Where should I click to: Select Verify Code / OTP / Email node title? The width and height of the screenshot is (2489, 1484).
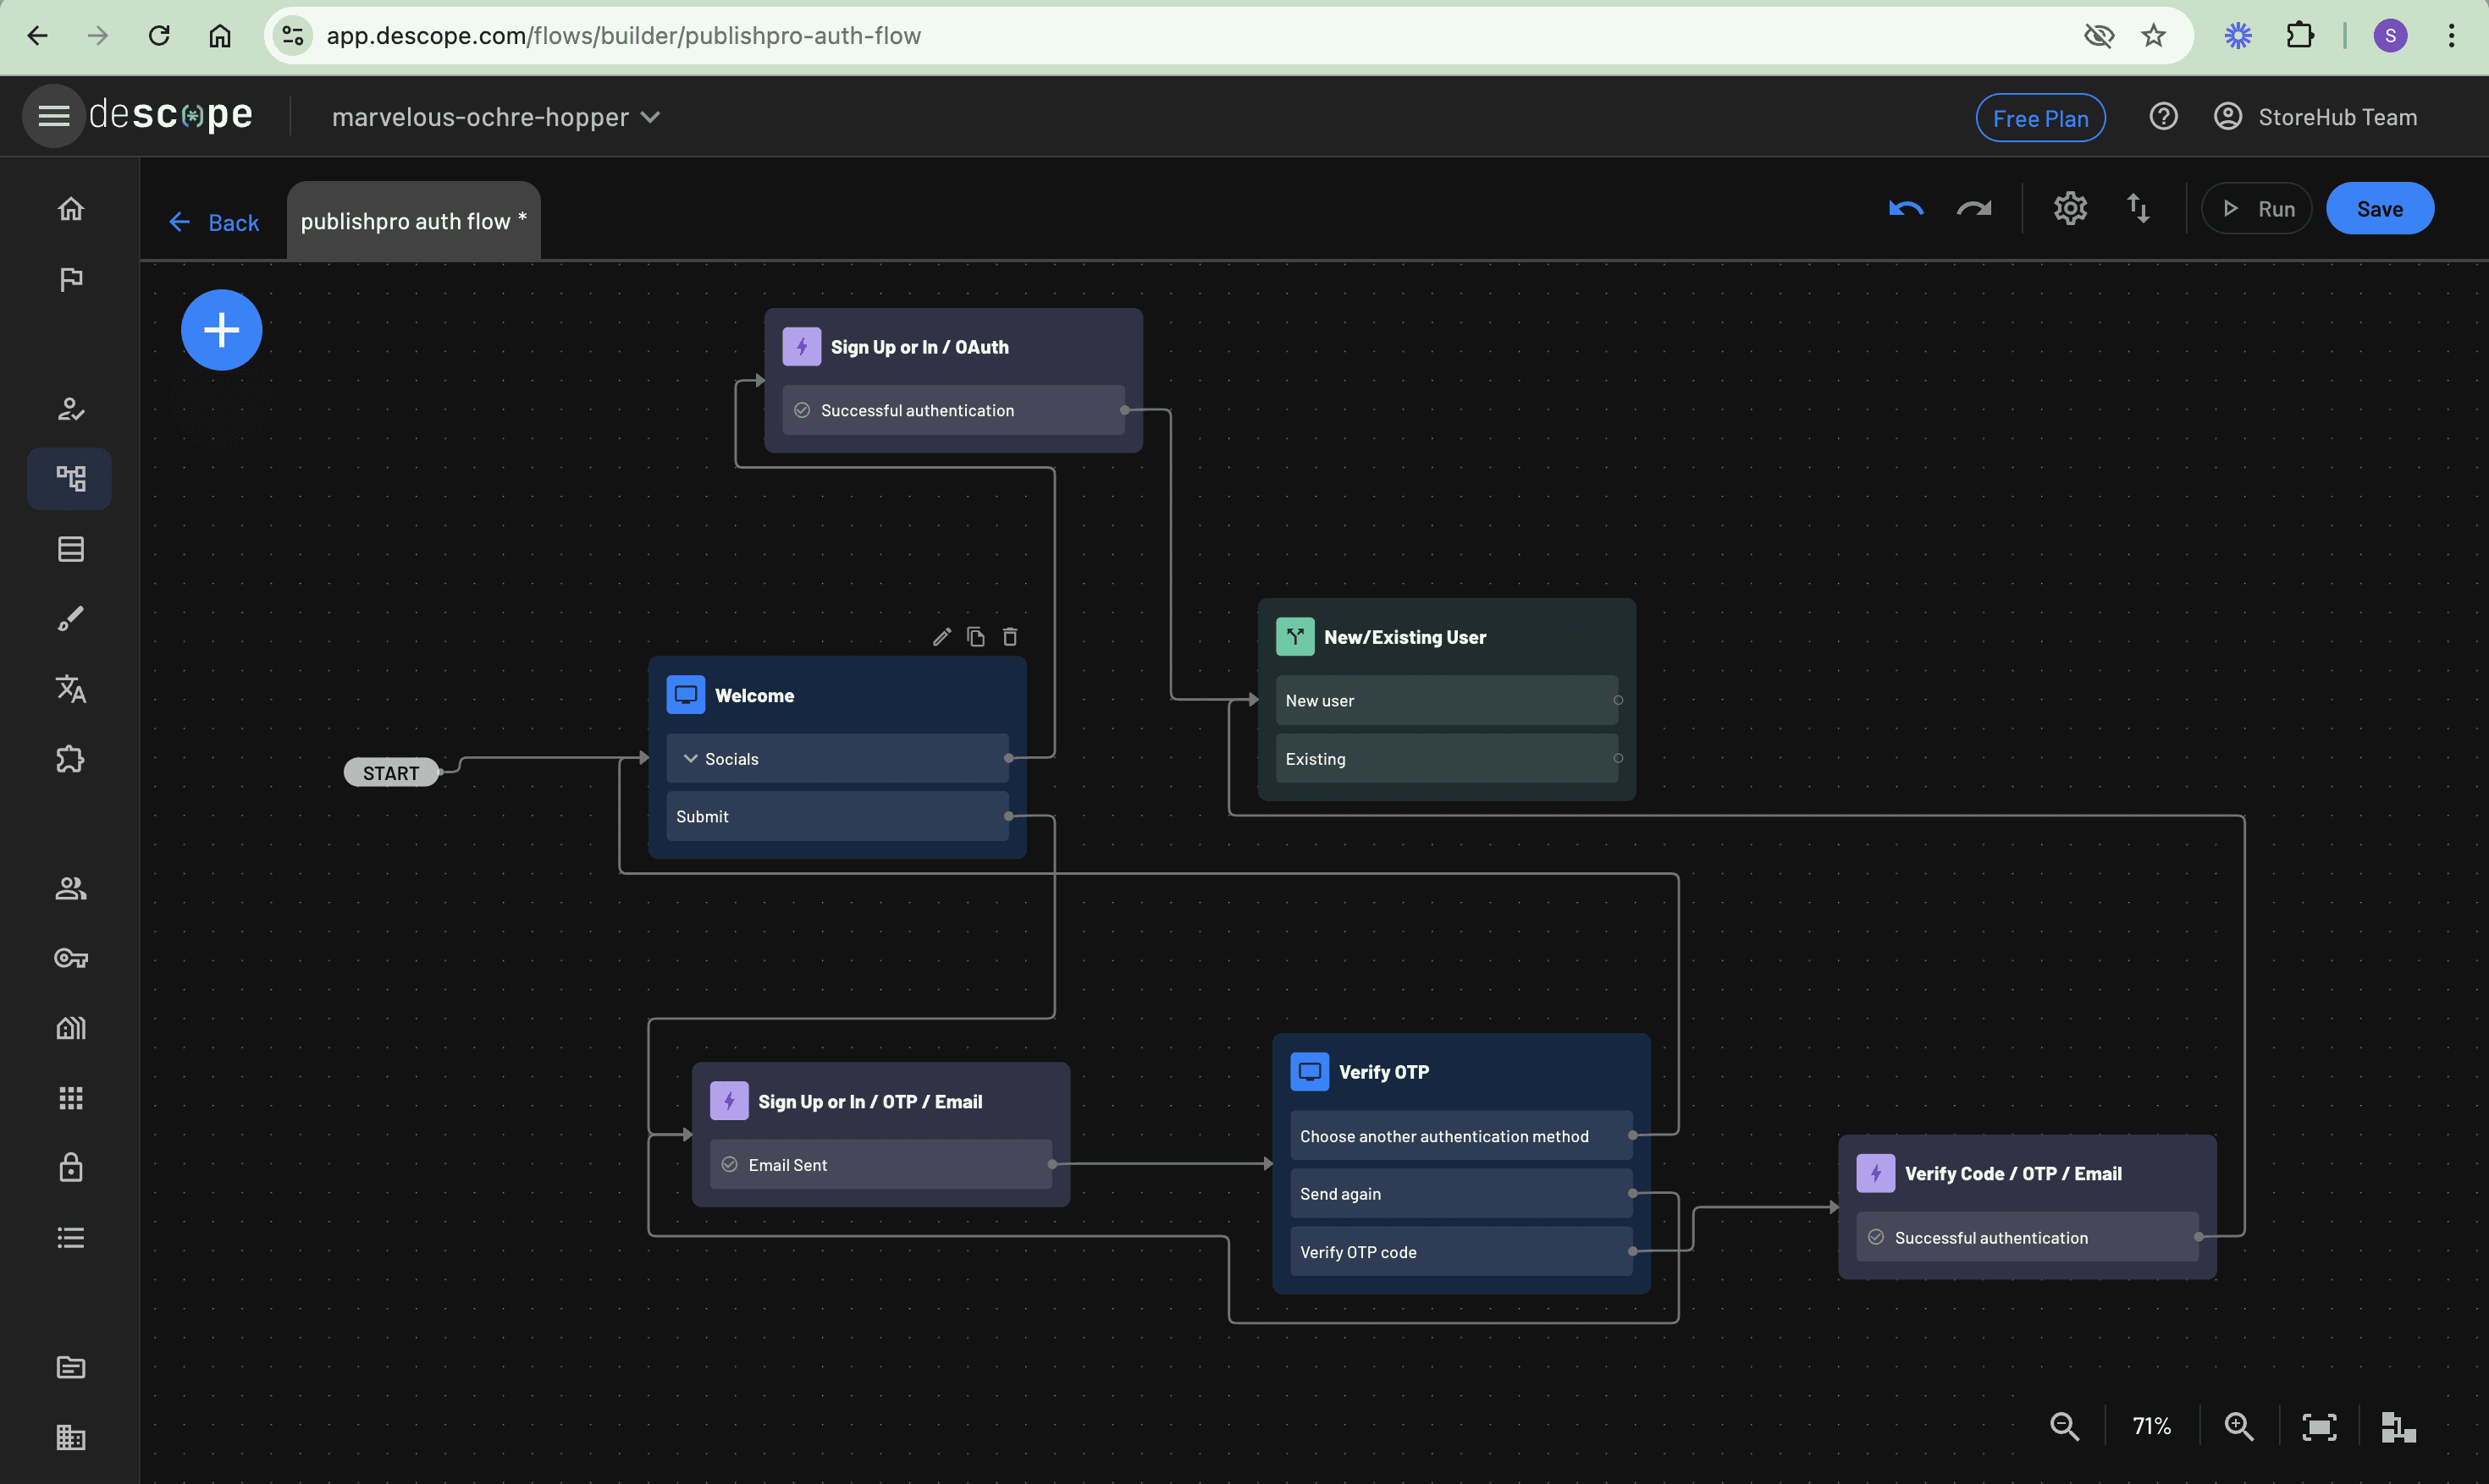click(x=2013, y=1174)
